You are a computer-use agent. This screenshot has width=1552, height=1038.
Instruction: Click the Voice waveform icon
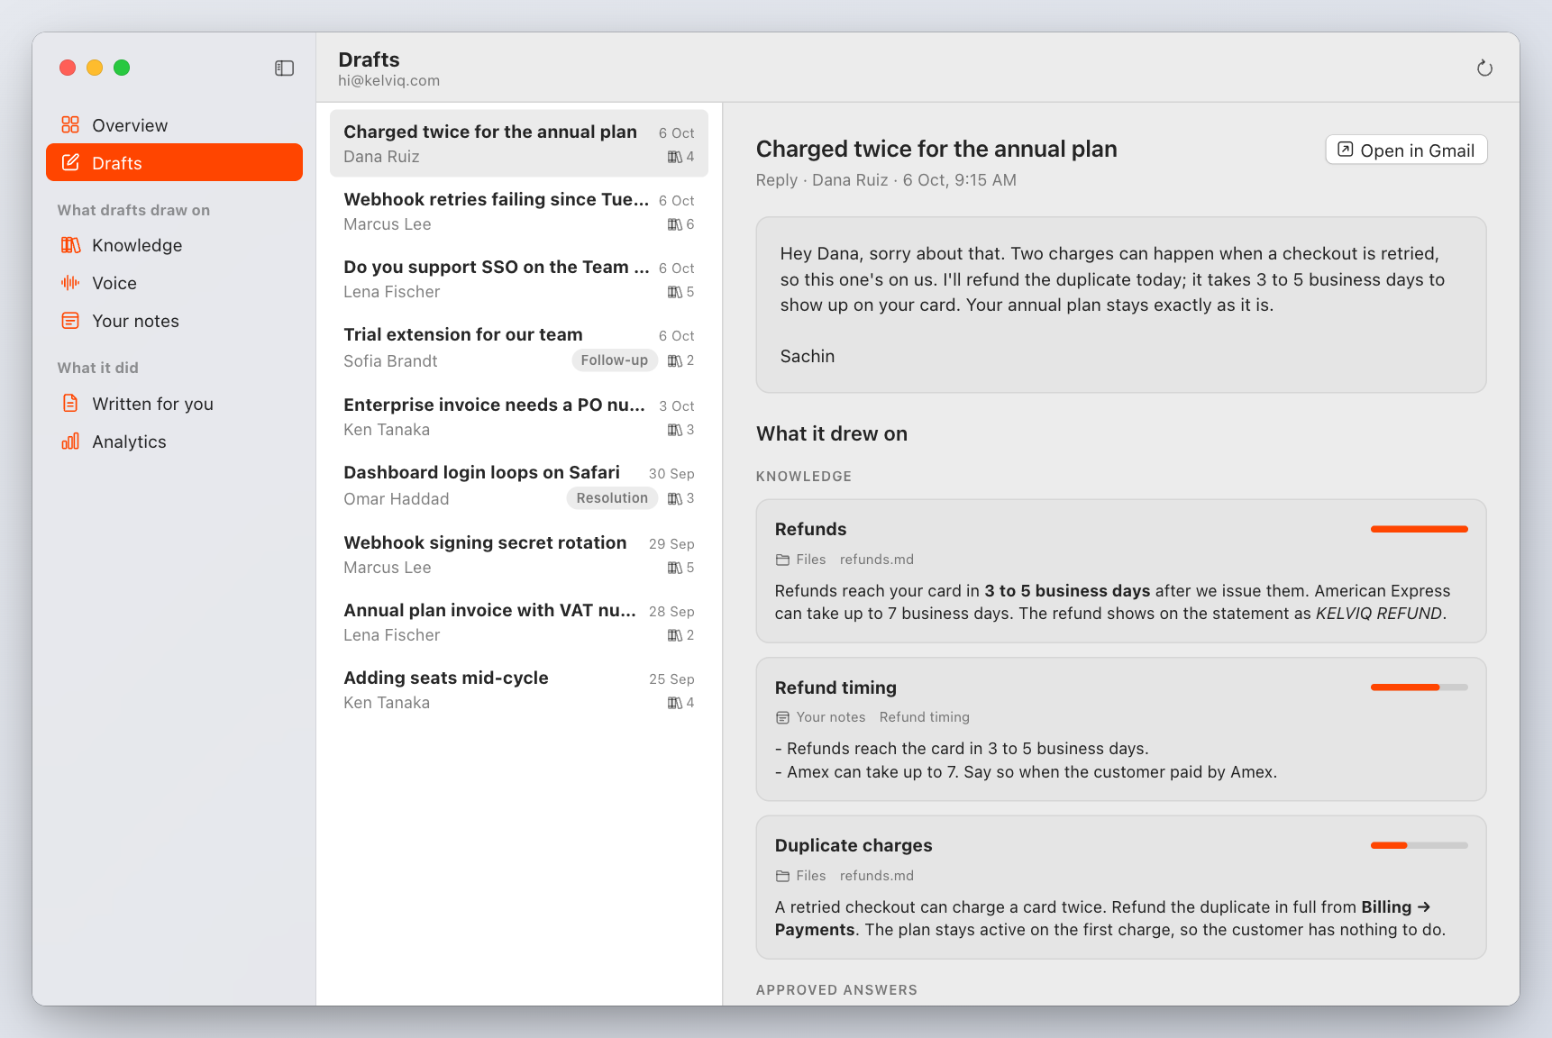[70, 283]
